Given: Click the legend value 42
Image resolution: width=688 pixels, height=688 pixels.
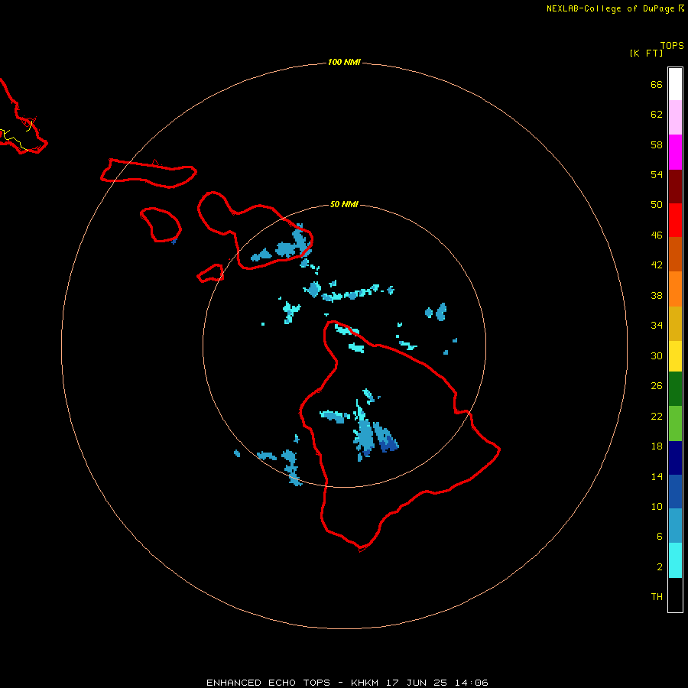Looking at the screenshot, I should coord(657,265).
